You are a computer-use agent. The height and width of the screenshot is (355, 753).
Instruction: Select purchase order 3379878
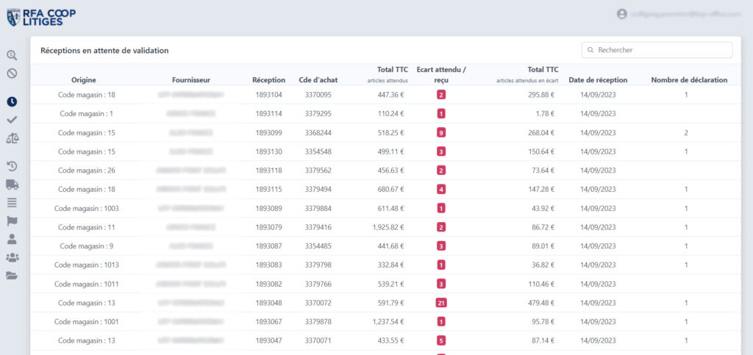click(x=318, y=321)
